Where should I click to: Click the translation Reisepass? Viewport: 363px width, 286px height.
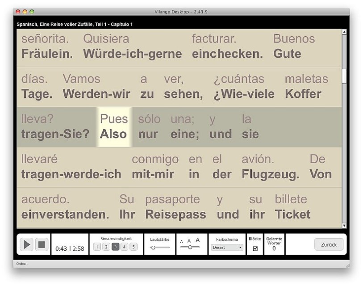point(176,214)
